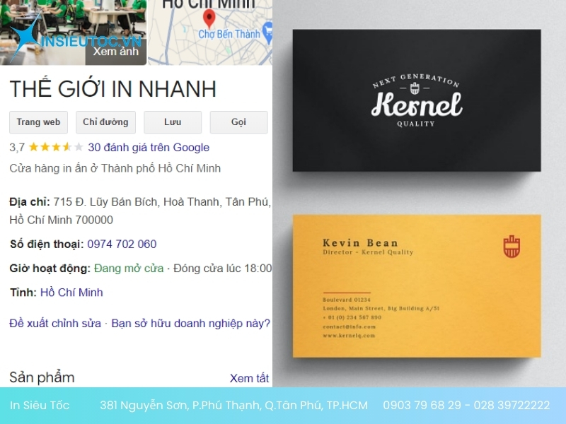Click phone number 0974 702 060
This screenshot has width=566, height=424.
[x=122, y=245]
